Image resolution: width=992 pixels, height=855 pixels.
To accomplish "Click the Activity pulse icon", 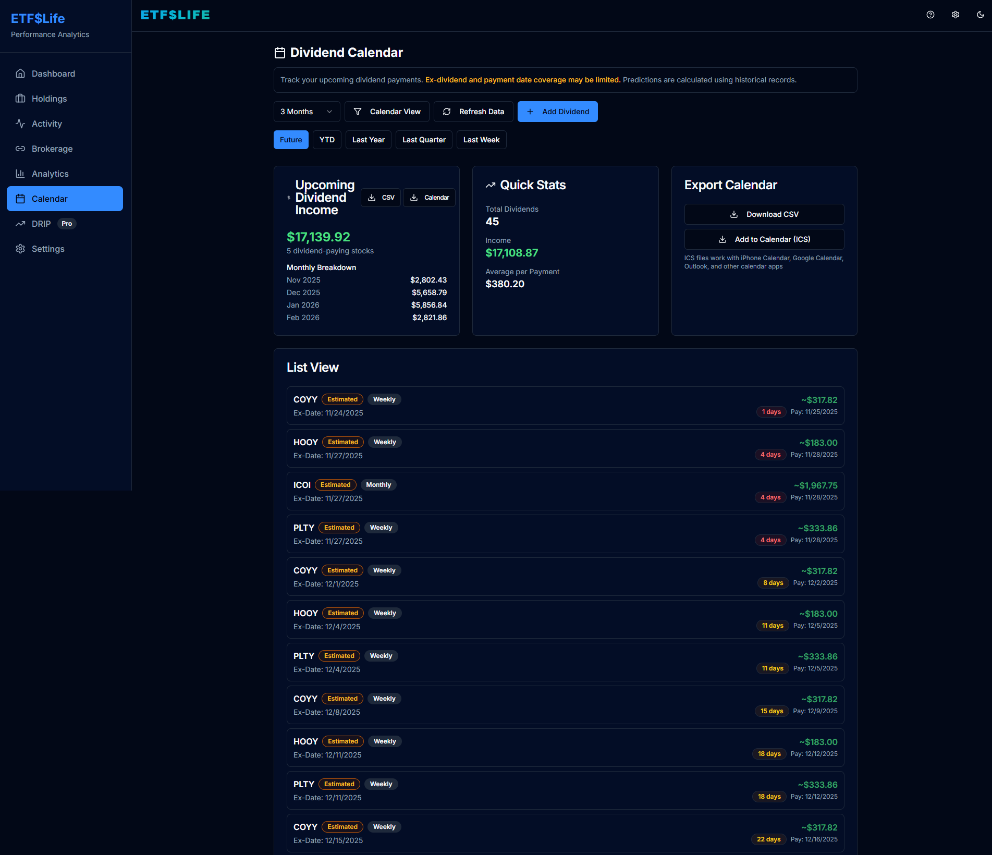I will click(20, 124).
